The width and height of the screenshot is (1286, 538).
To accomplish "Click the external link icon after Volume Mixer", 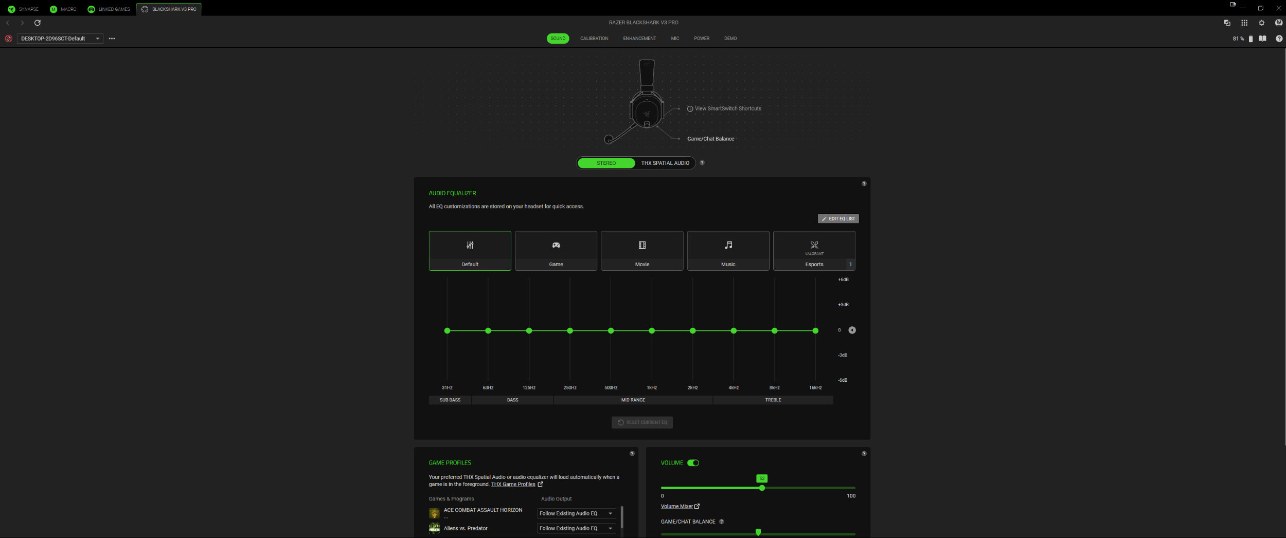I will point(697,507).
